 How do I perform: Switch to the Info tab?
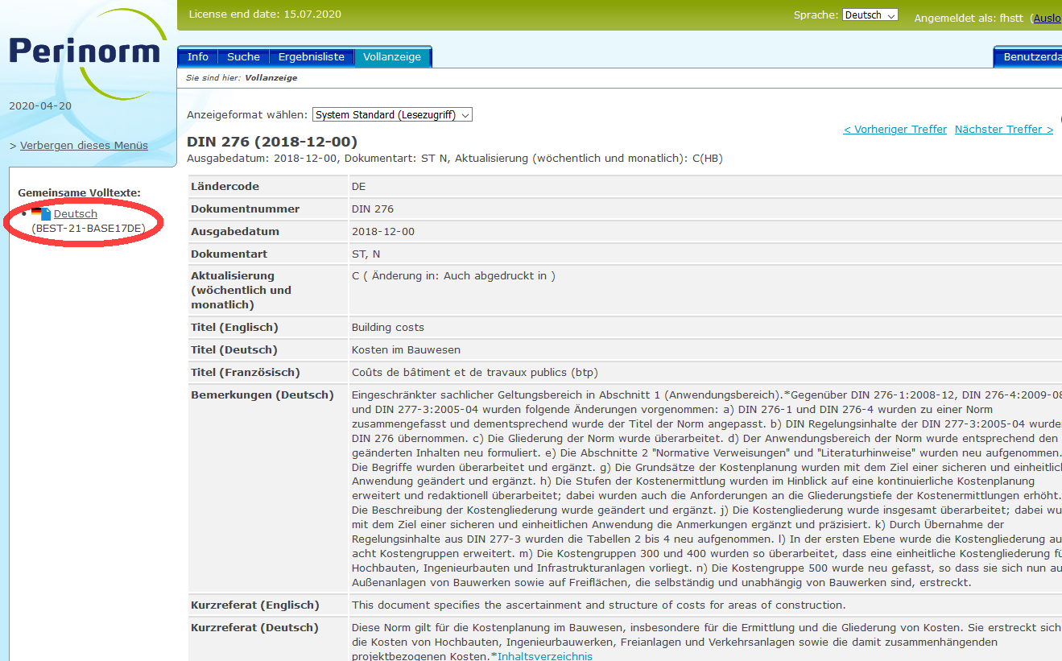tap(197, 57)
